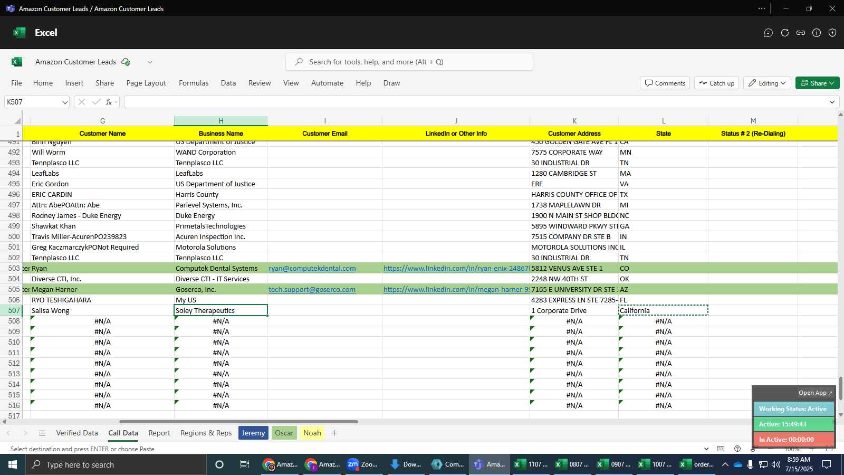Switch to the Verified Data sheet
The height and width of the screenshot is (475, 844).
coord(77,433)
